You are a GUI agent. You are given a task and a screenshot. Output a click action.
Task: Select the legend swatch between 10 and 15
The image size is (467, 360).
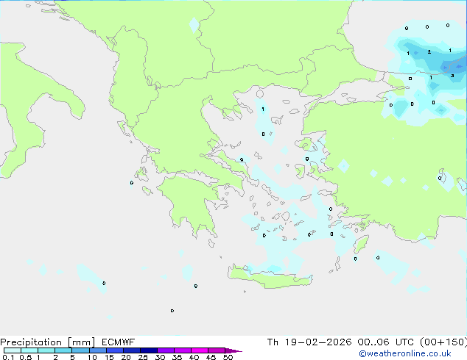coord(97,350)
